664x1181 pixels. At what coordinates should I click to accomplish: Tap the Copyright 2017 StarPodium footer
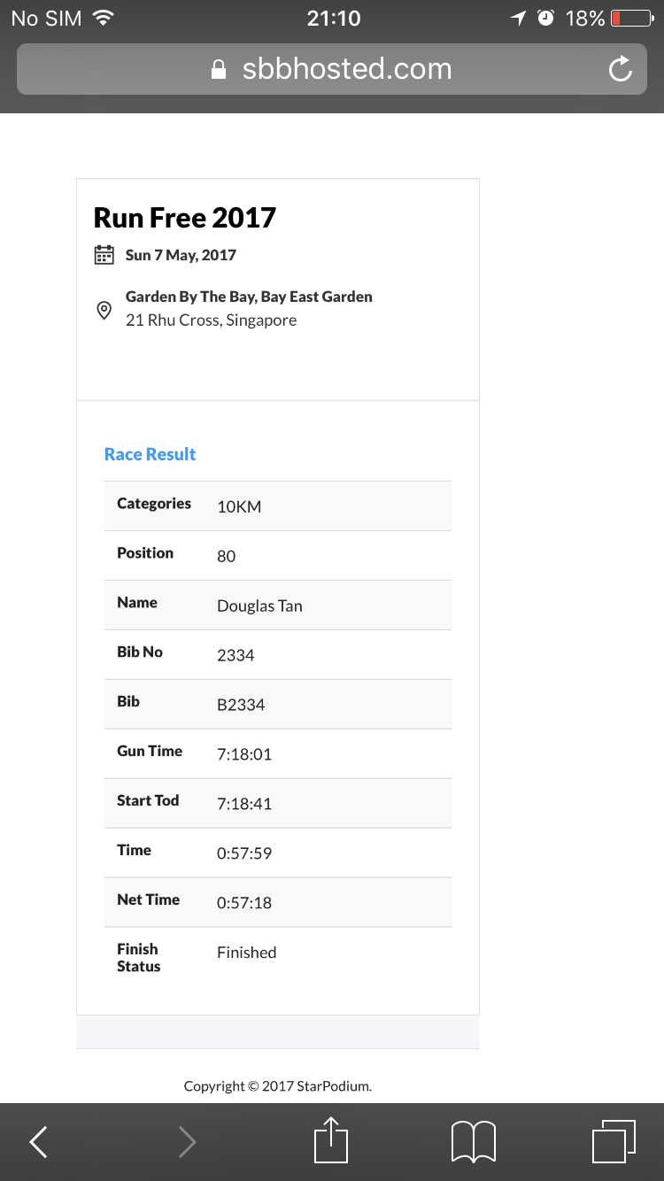(278, 1086)
